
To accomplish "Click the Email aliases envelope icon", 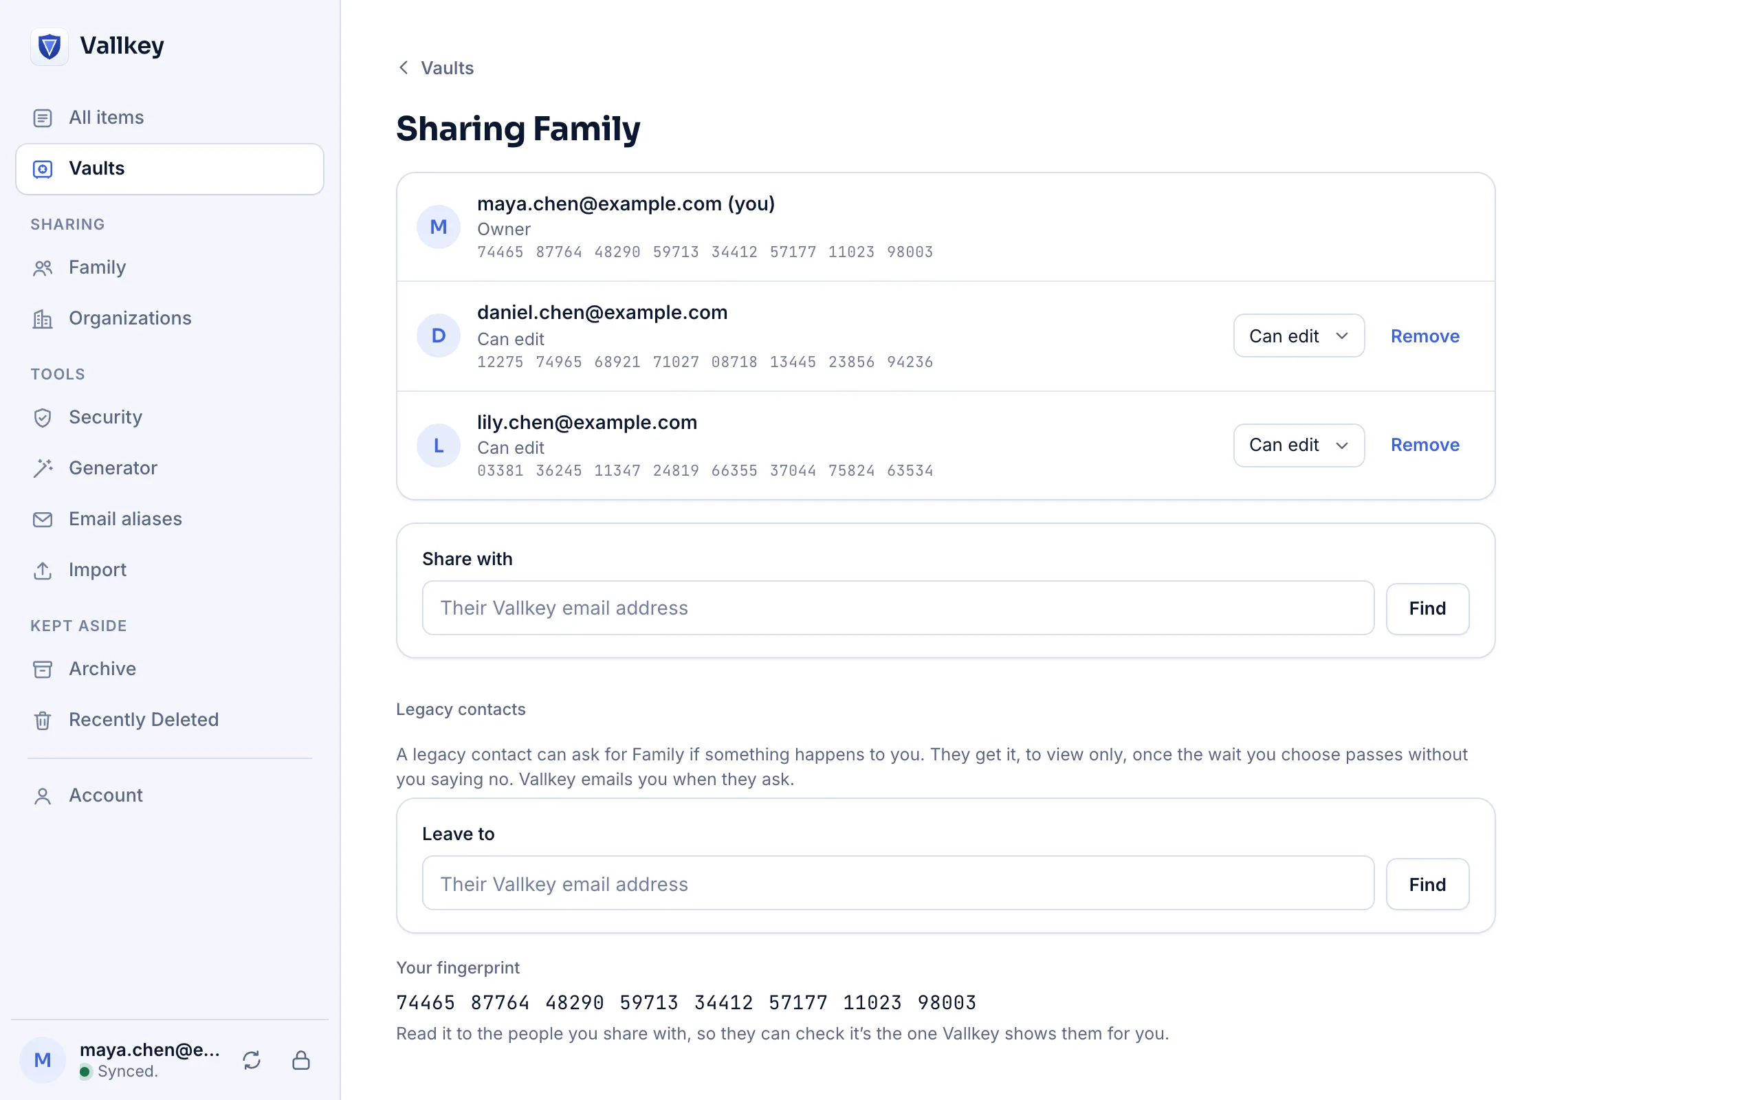I will (x=43, y=520).
